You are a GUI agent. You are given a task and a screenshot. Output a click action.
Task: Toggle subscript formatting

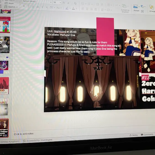click(47, 7)
